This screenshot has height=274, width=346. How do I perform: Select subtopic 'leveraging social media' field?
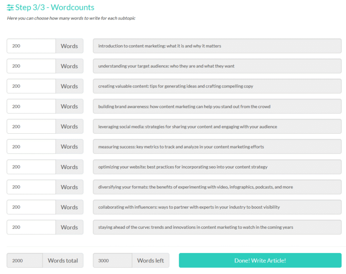point(217,126)
